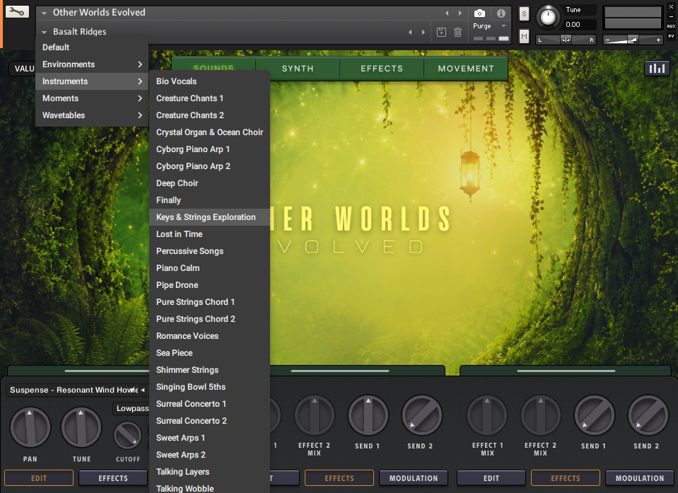
Task: Select Percussive Songs preset
Action: tap(209, 251)
